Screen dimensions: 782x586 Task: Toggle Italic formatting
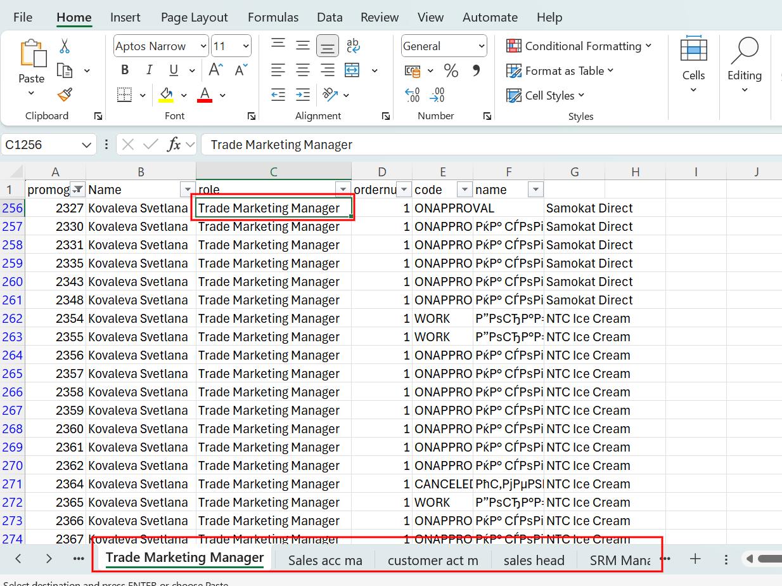(x=149, y=70)
